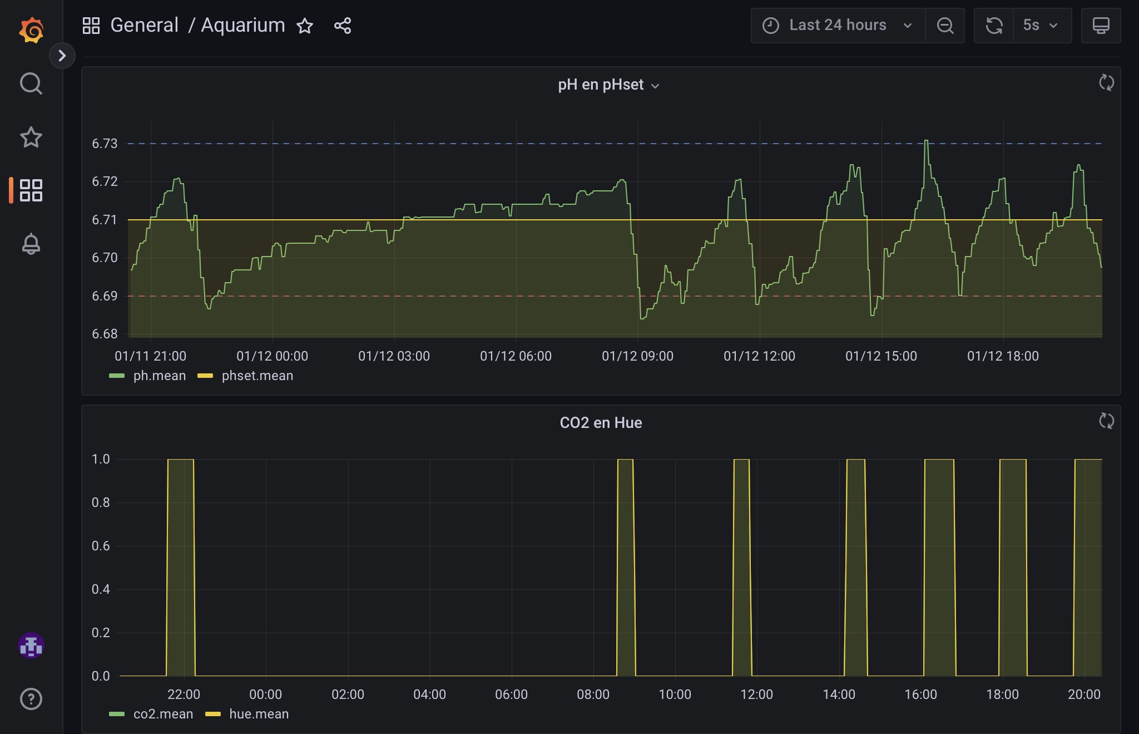Screen dimensions: 1139x734
Task: Open the co2.mean green color swatch
Action: pyautogui.click(x=117, y=715)
